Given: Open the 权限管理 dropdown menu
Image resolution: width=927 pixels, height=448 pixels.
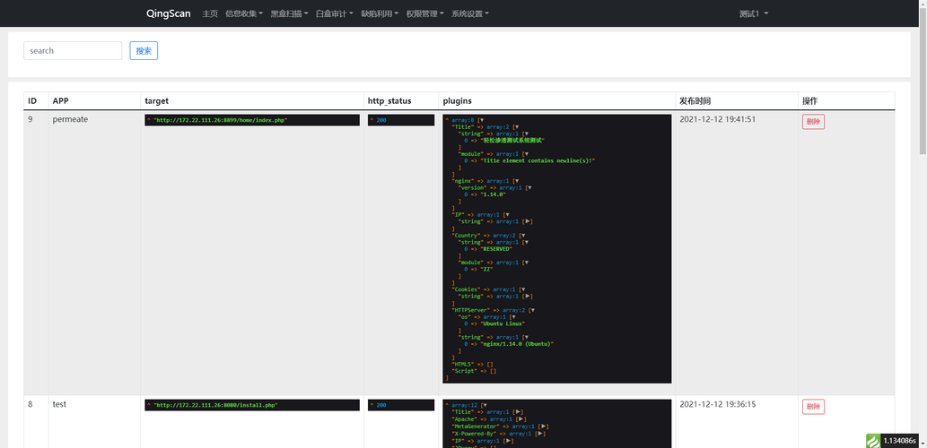Looking at the screenshot, I should [x=425, y=13].
